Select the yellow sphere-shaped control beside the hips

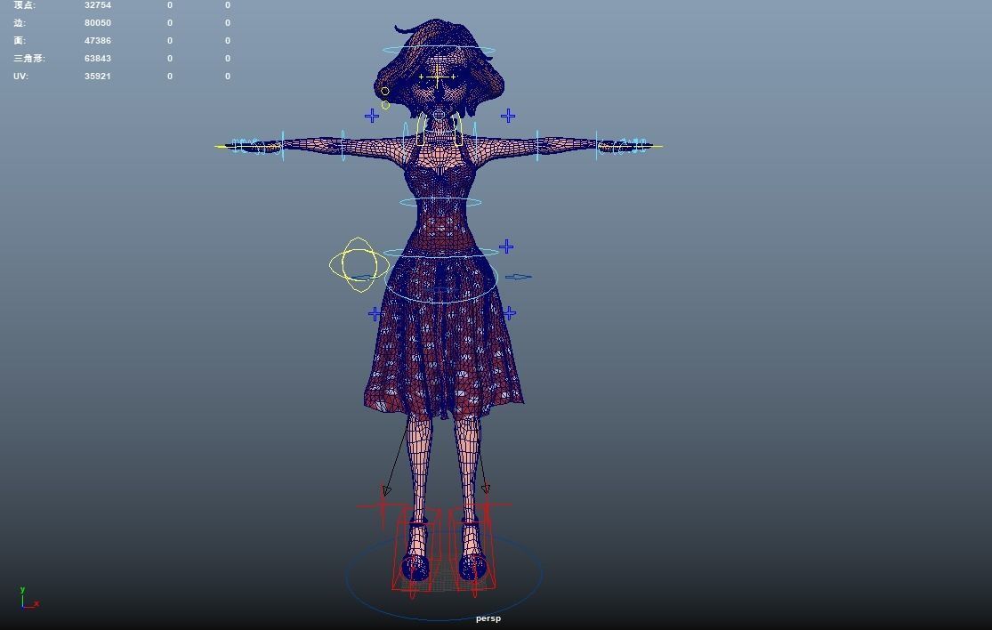click(x=359, y=264)
